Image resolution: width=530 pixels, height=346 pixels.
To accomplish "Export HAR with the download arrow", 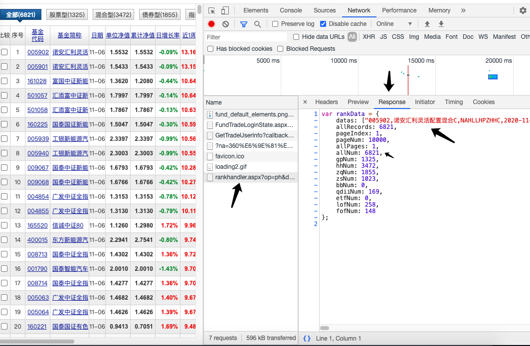I will coord(441,24).
